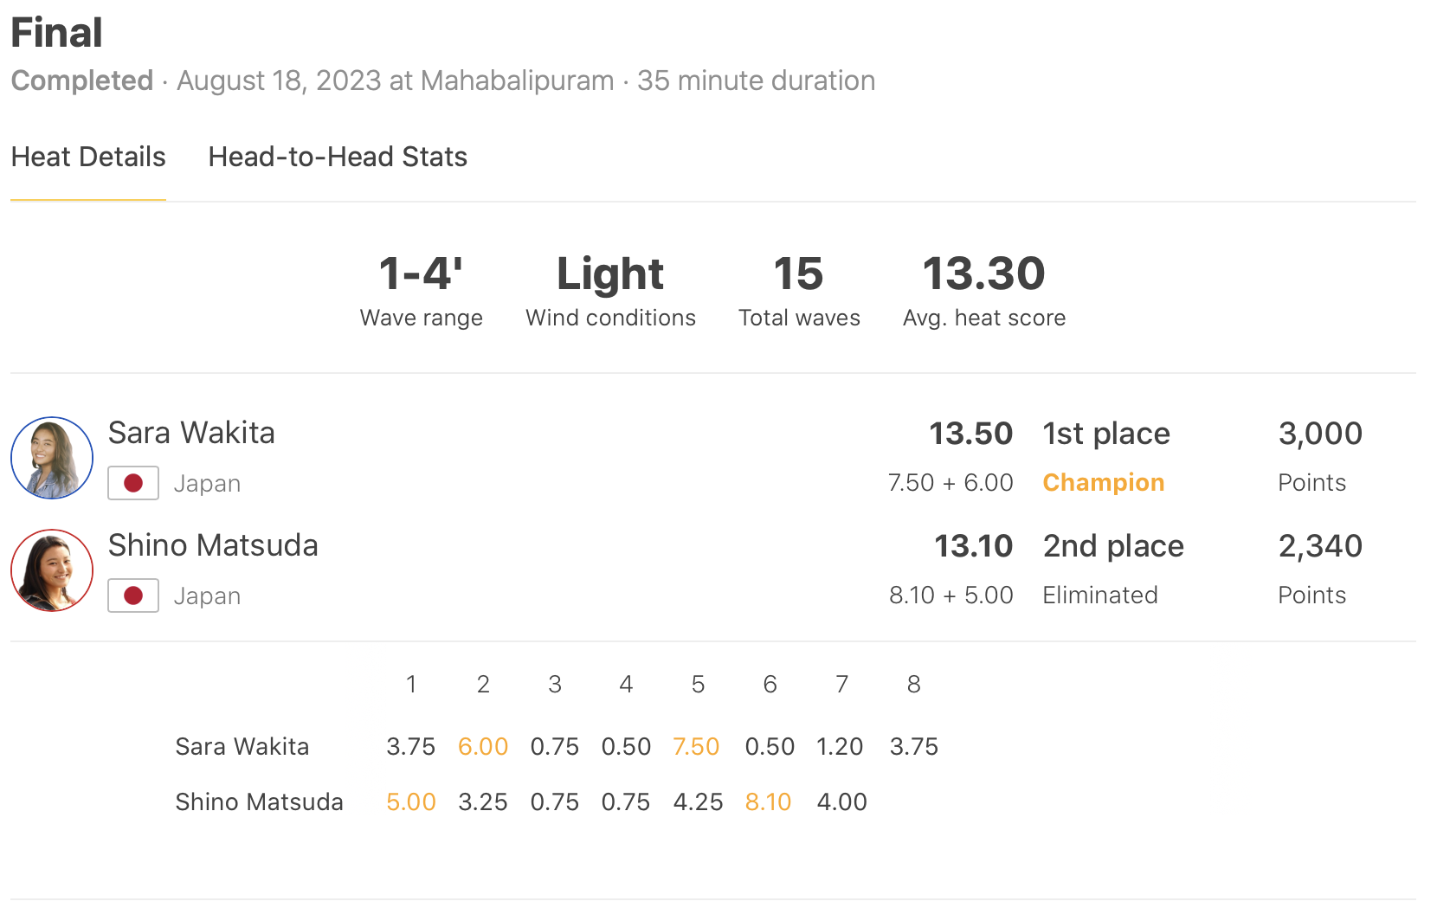Open the Heat Details tab
Screen dimensions: 1437x914
click(x=88, y=158)
